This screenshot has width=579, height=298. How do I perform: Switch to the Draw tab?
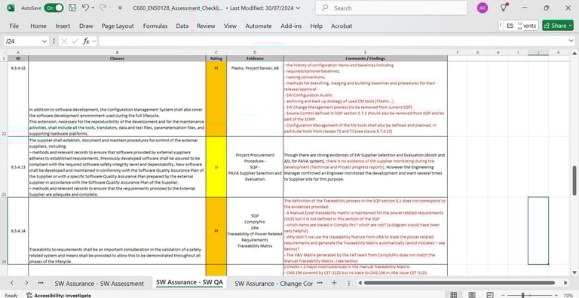(x=86, y=26)
